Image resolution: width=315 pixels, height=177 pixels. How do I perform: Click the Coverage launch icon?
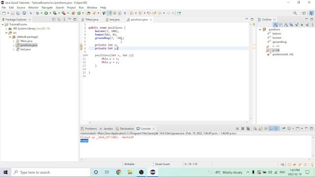55,13
